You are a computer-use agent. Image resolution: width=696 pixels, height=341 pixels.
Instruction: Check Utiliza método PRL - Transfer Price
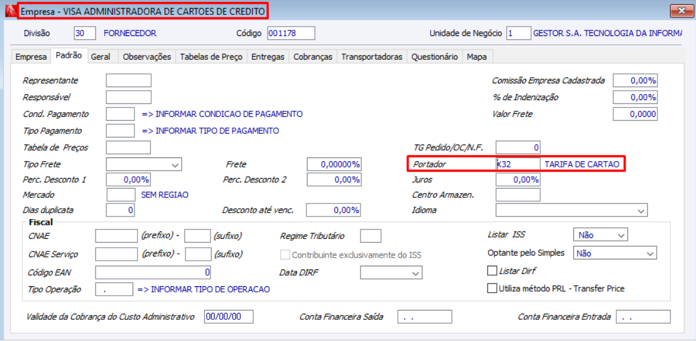pyautogui.click(x=492, y=288)
